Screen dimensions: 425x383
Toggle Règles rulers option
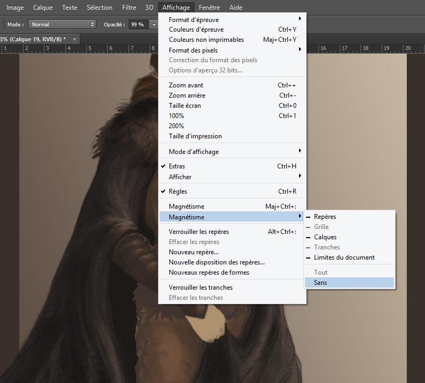coord(178,191)
